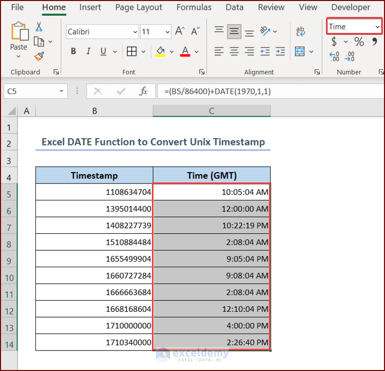Expand the Name Box dropdown arrow
Screen dimensions: 385x371
(61, 91)
